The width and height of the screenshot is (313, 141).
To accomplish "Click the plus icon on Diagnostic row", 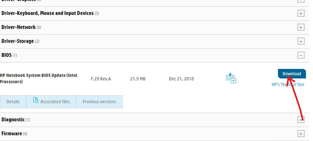I will (301, 120).
